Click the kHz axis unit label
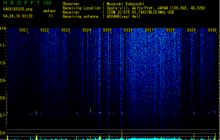 coord(3,28)
